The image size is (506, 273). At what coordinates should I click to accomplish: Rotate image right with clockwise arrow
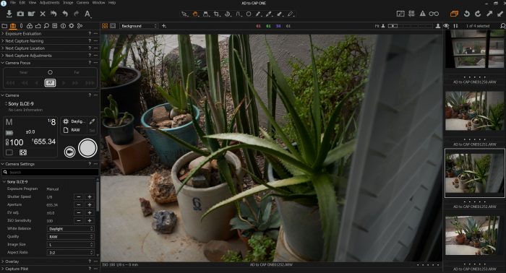pyautogui.click(x=478, y=14)
